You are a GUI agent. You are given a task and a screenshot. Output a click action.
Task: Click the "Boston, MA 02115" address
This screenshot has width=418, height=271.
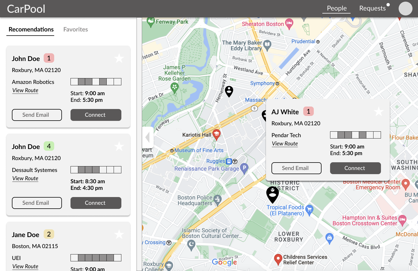pos(35,246)
